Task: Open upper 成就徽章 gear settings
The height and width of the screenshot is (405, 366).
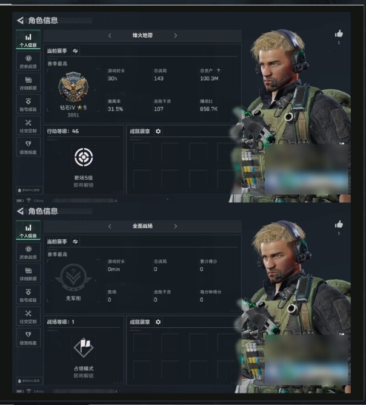Action: tap(158, 131)
